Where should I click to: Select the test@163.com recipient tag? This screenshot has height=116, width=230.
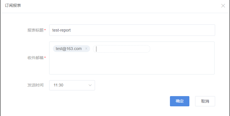coord(69,49)
